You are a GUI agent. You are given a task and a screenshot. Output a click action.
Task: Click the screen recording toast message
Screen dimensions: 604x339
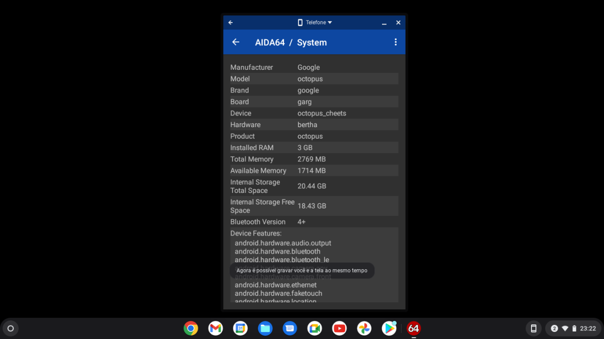[x=302, y=271]
